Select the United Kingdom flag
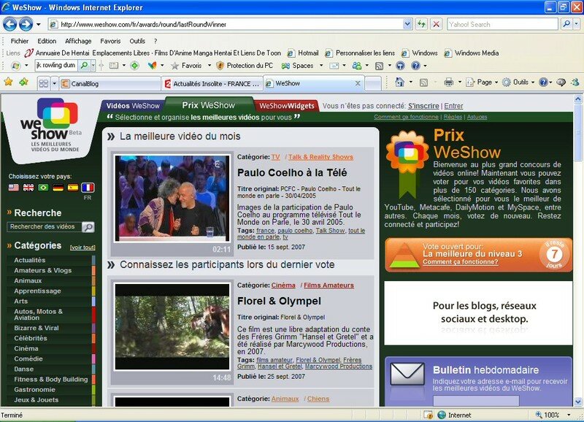Screen dimensions: 584x422 tap(28, 188)
